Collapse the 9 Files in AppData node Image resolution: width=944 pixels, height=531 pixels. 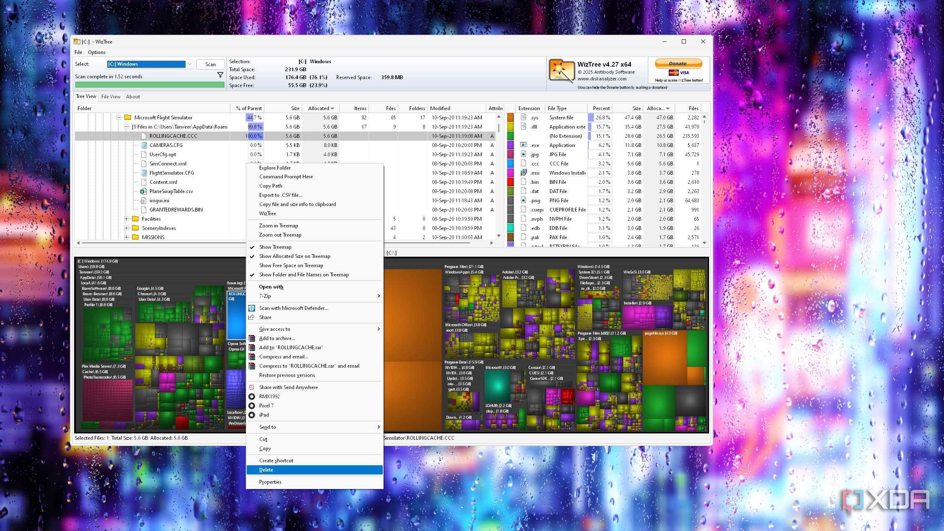click(x=126, y=127)
